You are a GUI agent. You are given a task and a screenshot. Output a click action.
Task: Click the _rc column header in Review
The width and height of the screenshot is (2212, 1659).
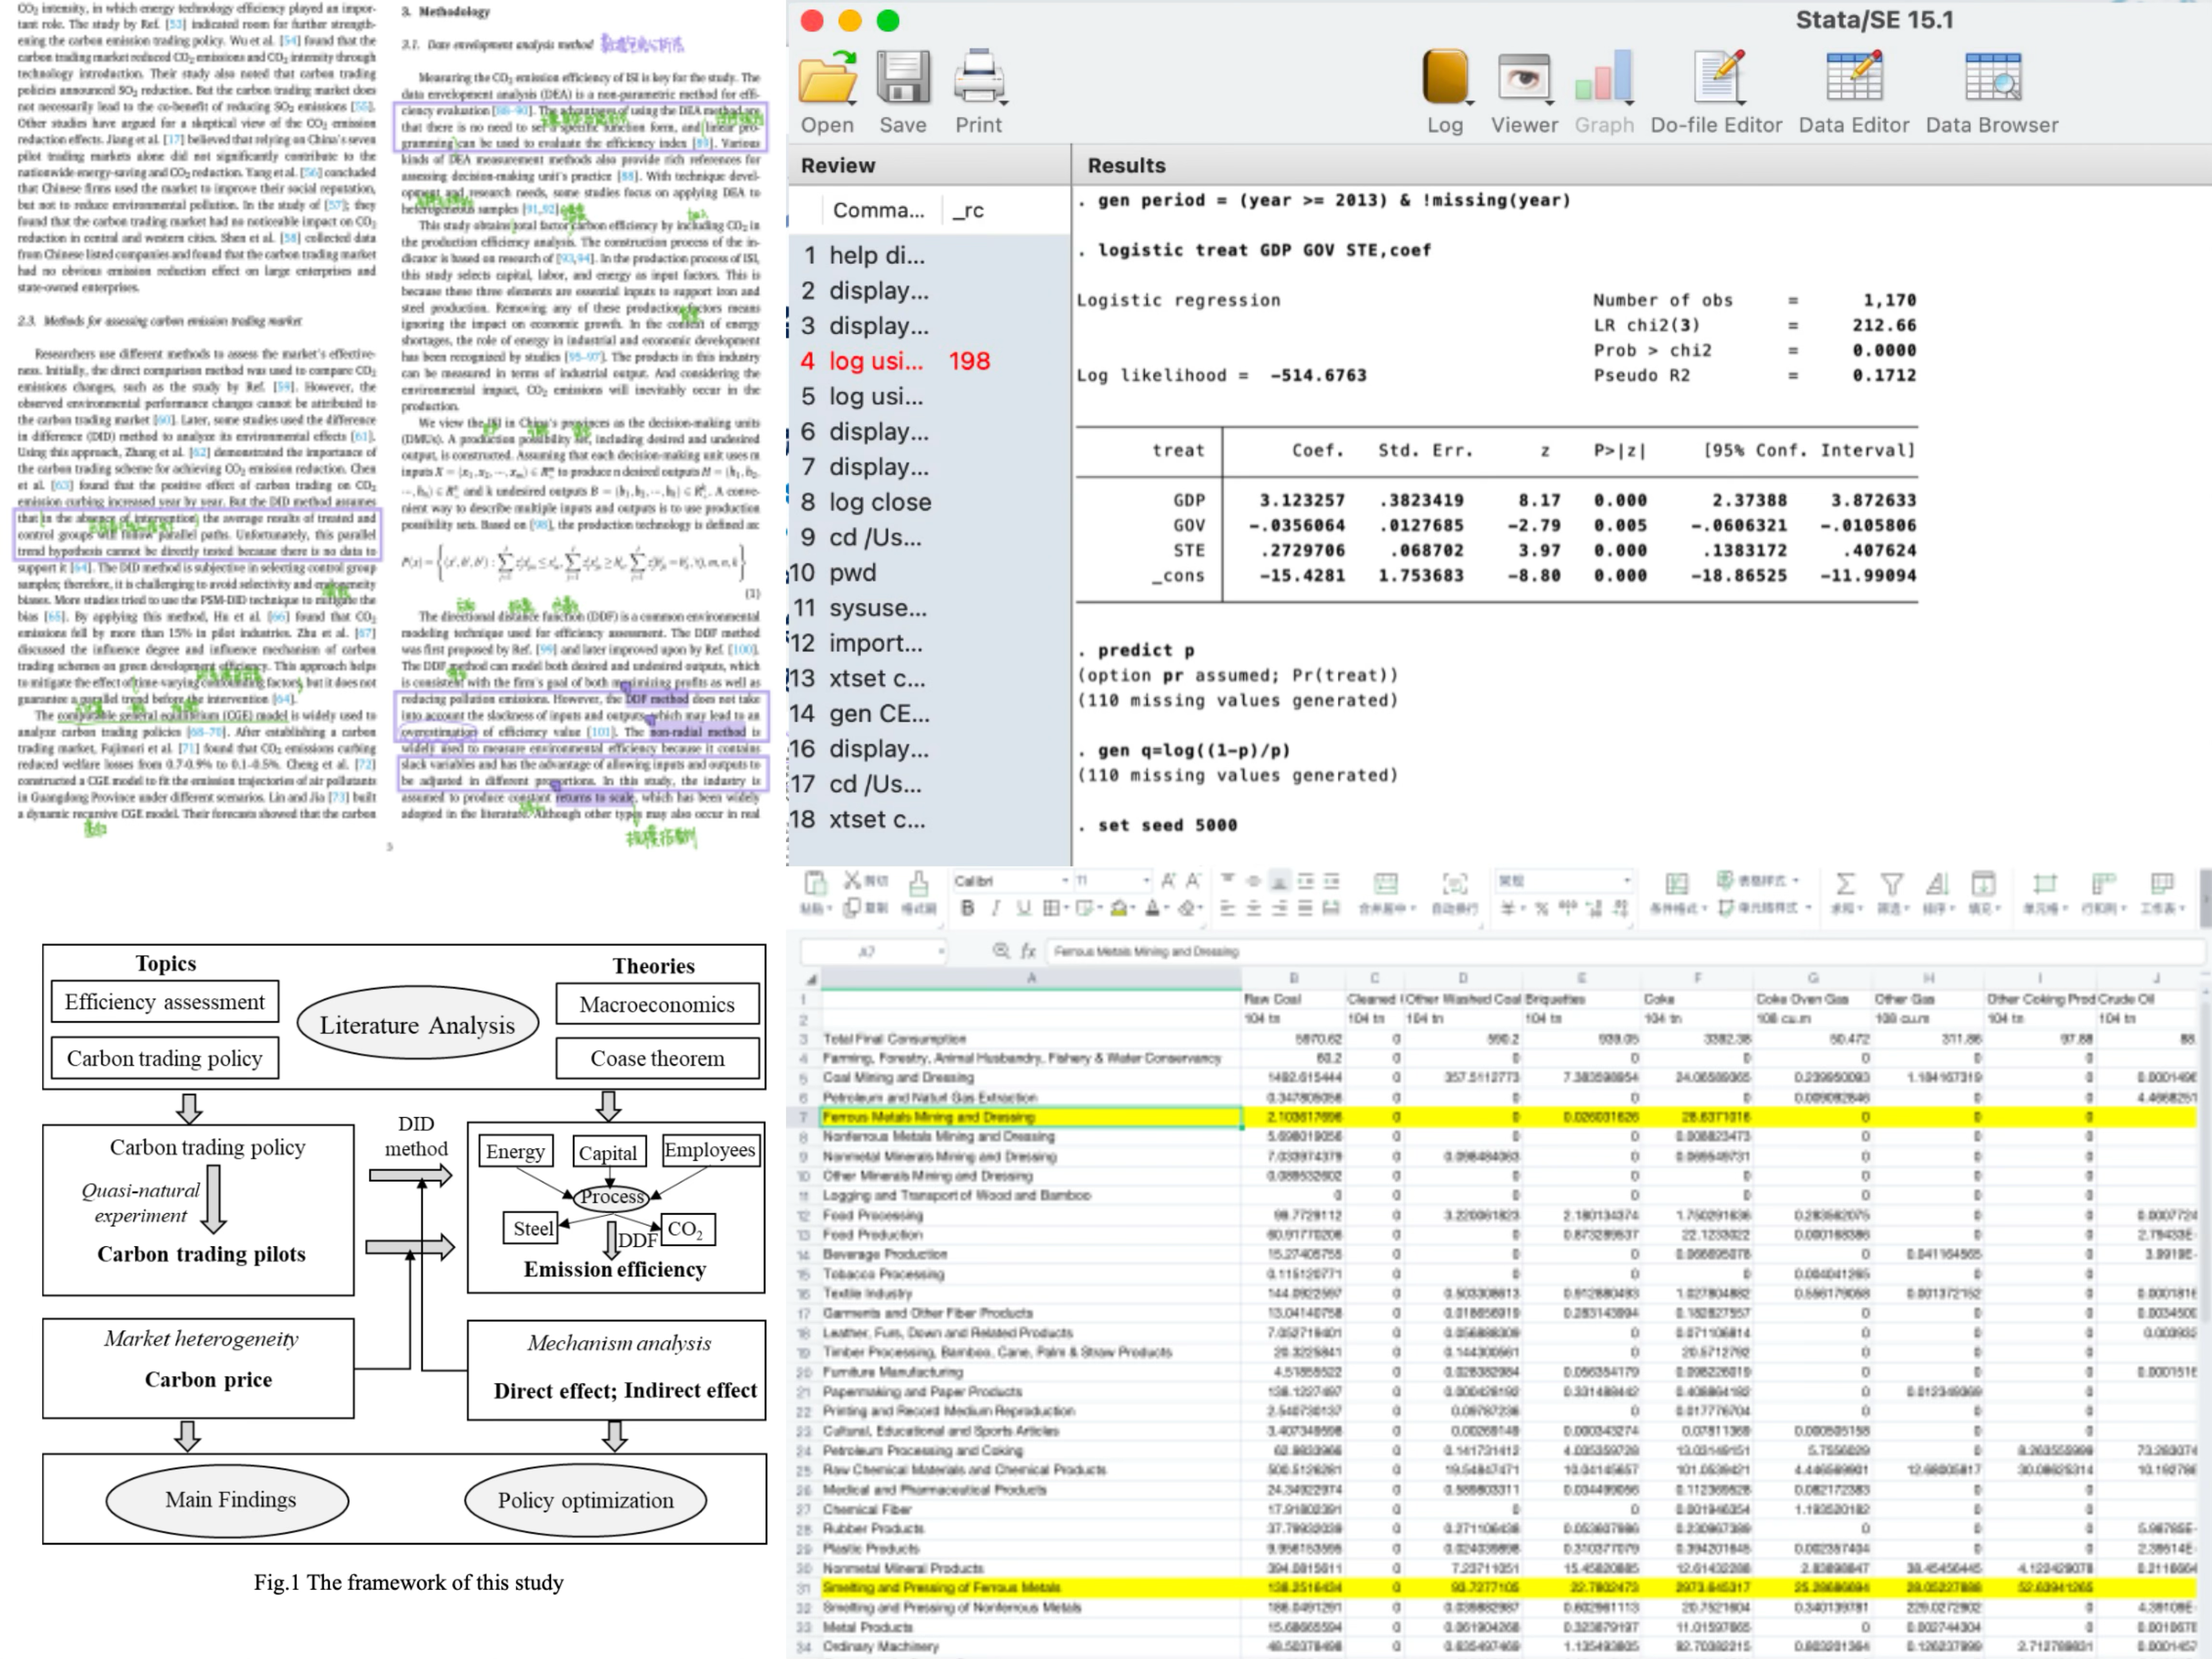point(968,210)
